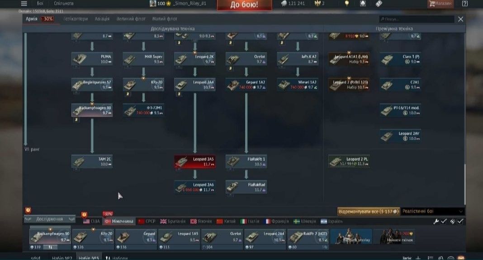Viewport: 483px width, 260px height.
Task: Click the help question mark icon
Action: [465, 4]
